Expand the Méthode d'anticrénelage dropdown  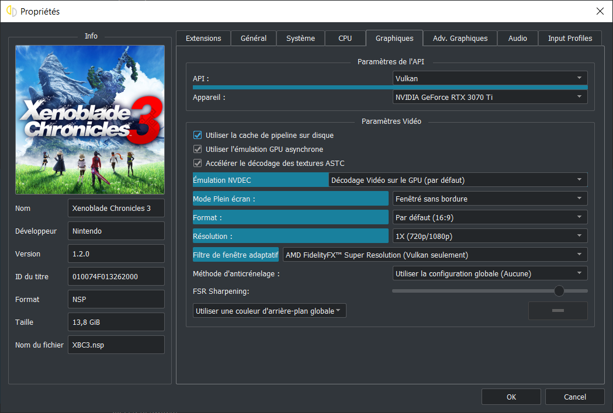pyautogui.click(x=490, y=273)
